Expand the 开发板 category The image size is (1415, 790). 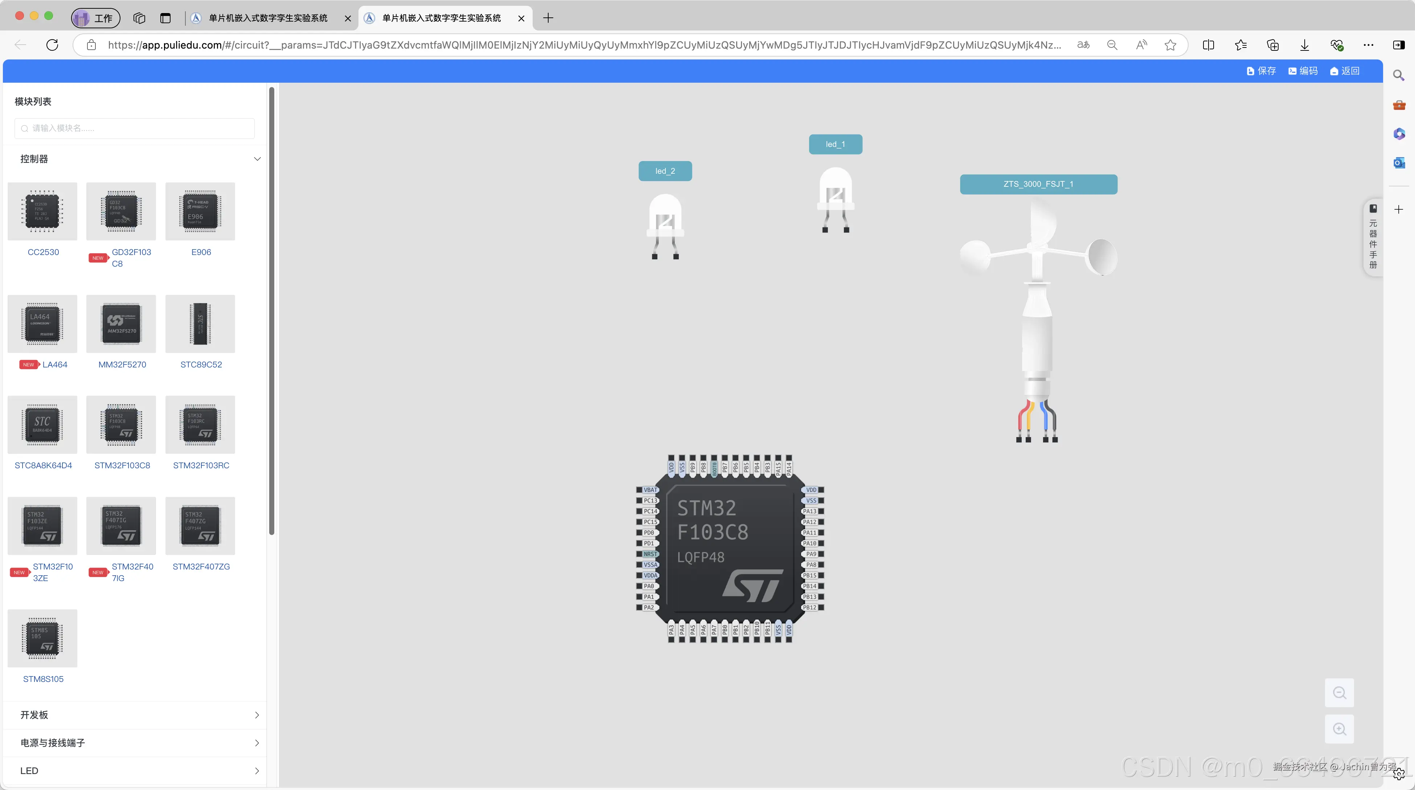tap(257, 715)
